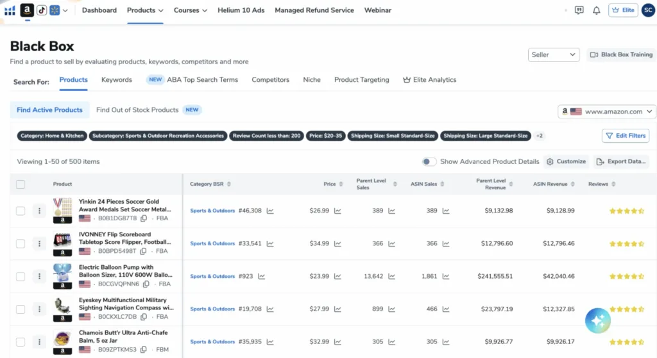Copy ASIN B09ZPTKMS3
Screen dimensions: 657x358
143,350
